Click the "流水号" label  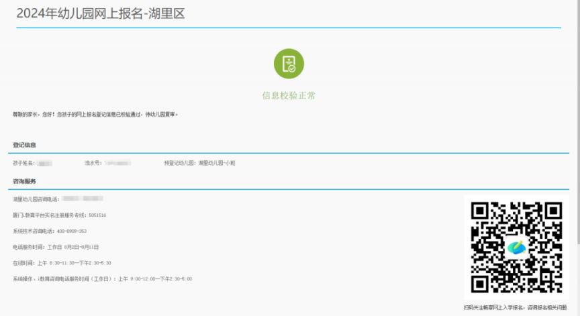click(93, 163)
